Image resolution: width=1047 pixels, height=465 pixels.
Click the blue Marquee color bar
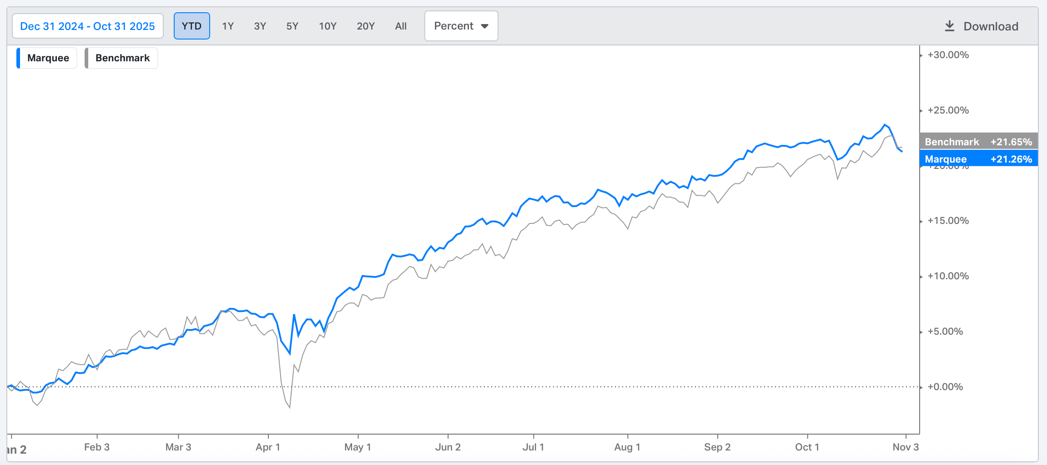[x=18, y=58]
